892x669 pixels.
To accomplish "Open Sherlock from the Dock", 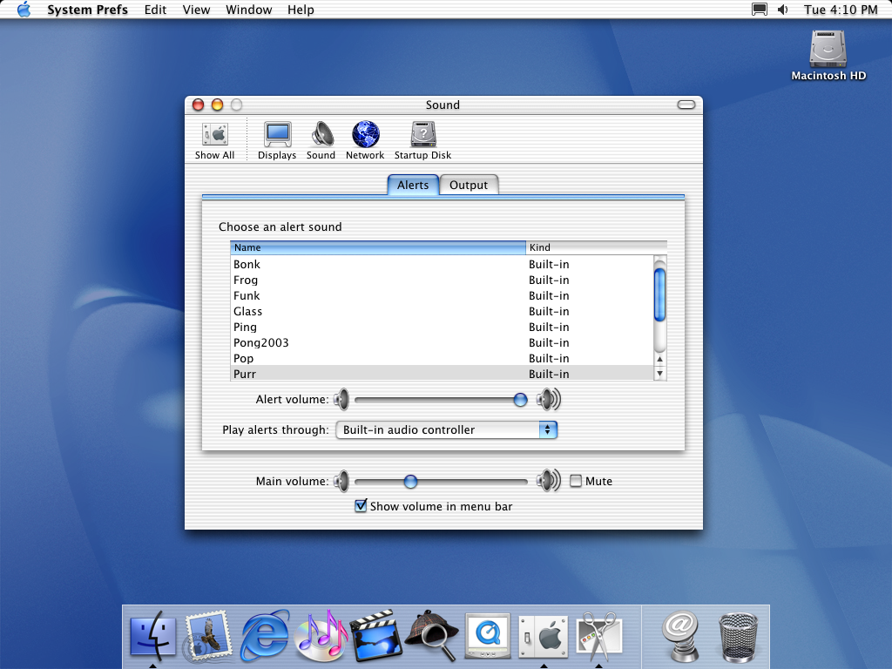I will click(432, 634).
